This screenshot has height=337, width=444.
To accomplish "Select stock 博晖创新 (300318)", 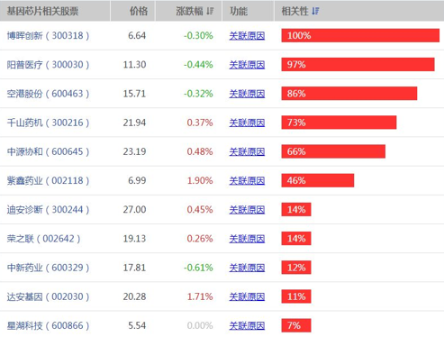I will coord(48,36).
